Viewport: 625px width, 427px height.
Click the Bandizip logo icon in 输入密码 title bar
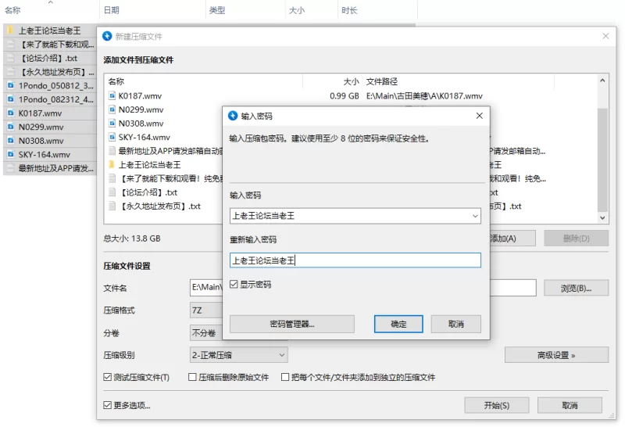click(232, 116)
